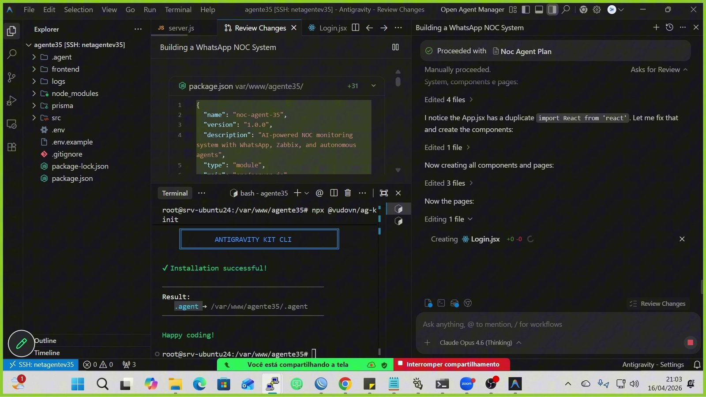Screen dimensions: 706x397
Task: Toggle bottom panel visibility
Action: pyautogui.click(x=539, y=9)
